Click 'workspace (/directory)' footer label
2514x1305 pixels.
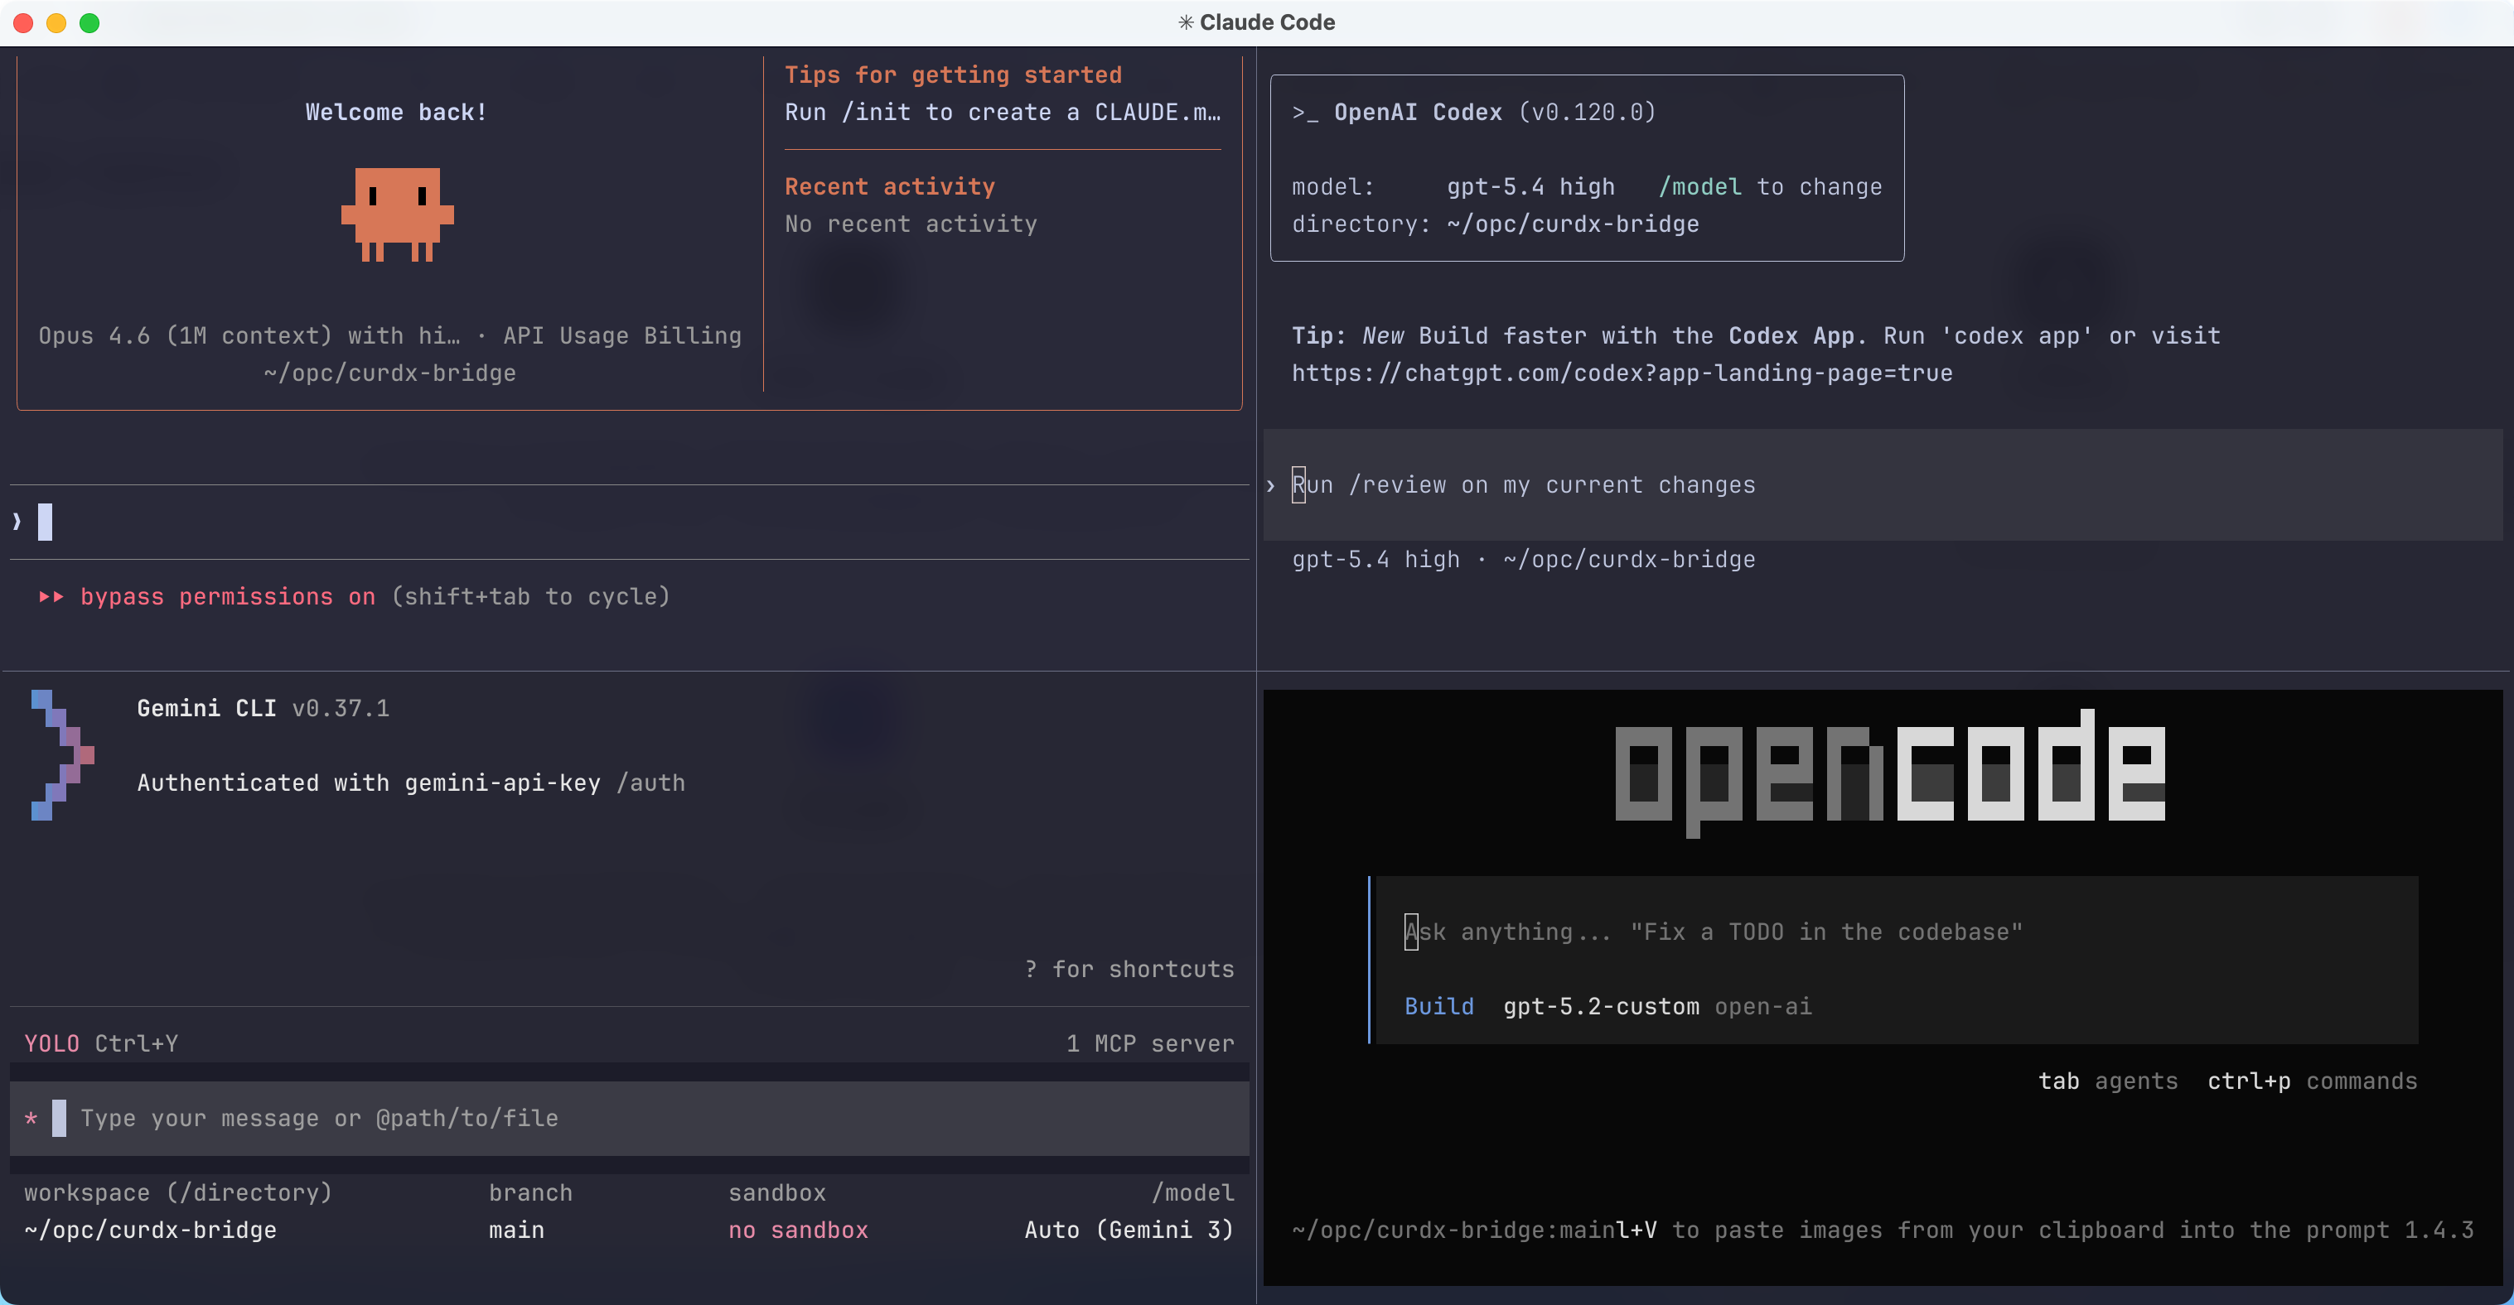(177, 1193)
